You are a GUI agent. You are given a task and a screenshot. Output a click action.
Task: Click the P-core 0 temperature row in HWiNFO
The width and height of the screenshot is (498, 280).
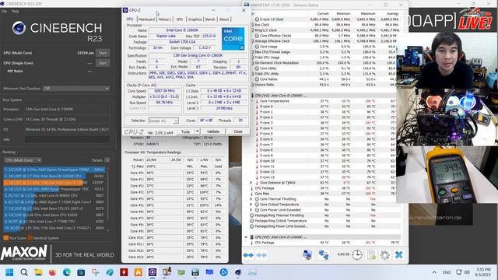click(325, 107)
